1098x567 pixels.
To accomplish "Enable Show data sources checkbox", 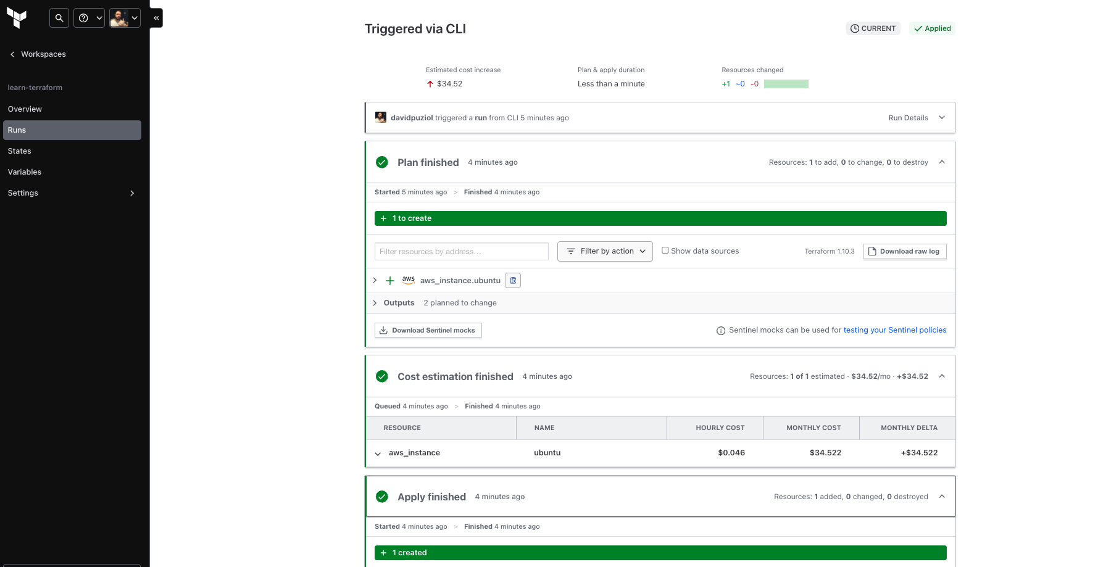I will 665,250.
